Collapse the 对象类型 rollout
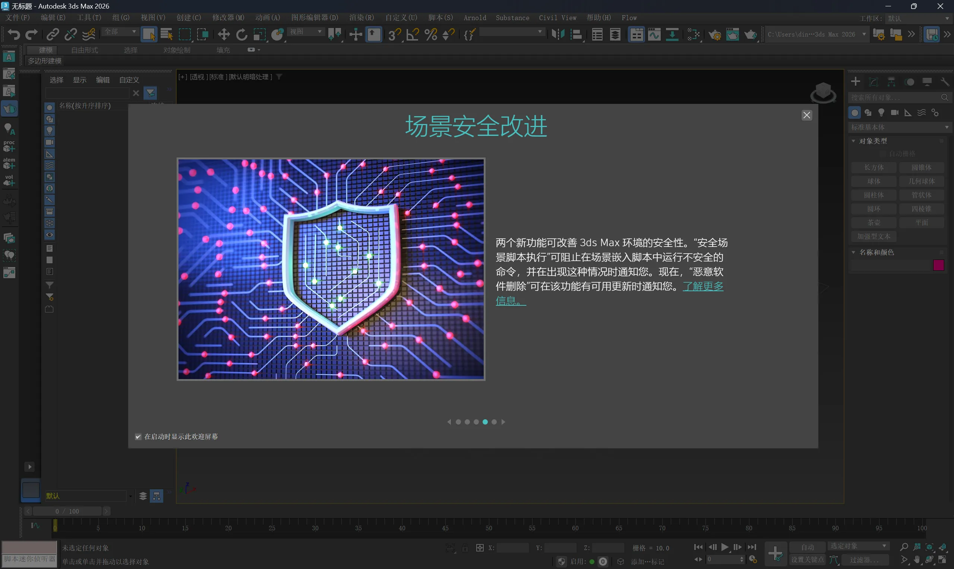 (873, 141)
